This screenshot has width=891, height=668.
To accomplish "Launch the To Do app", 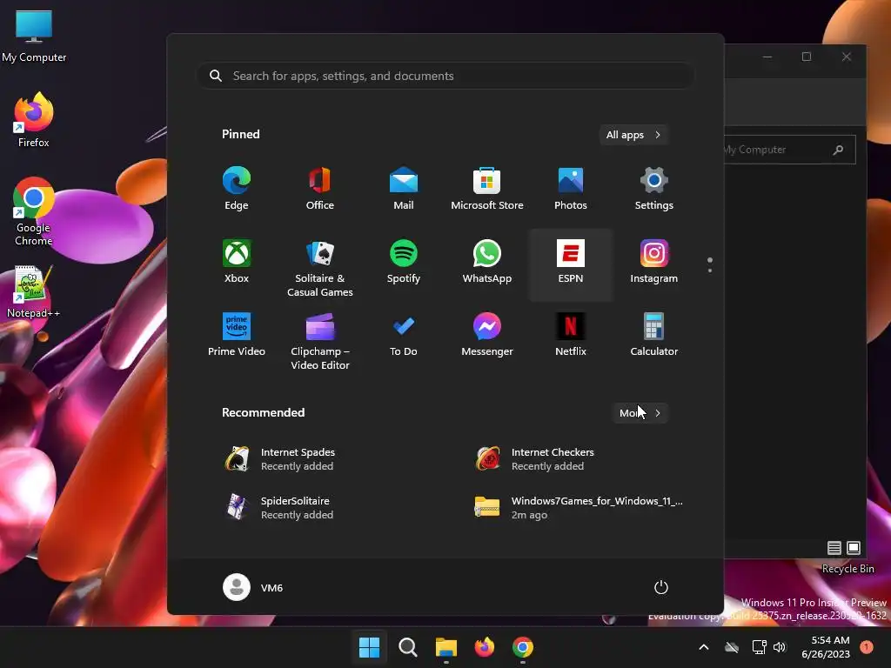I will (x=404, y=335).
